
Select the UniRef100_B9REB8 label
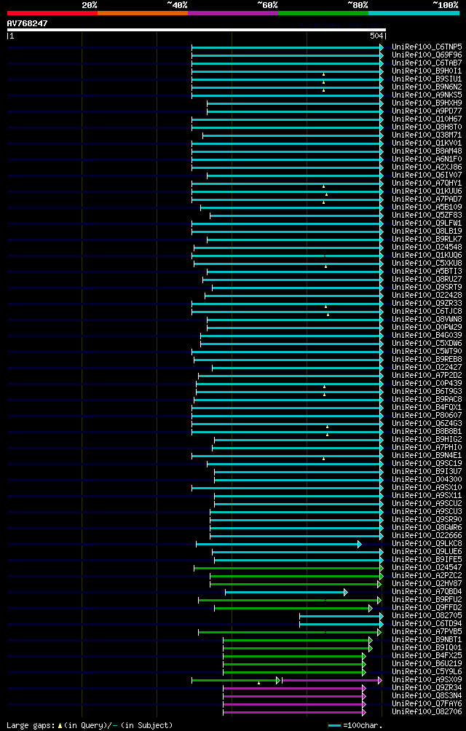point(427,360)
